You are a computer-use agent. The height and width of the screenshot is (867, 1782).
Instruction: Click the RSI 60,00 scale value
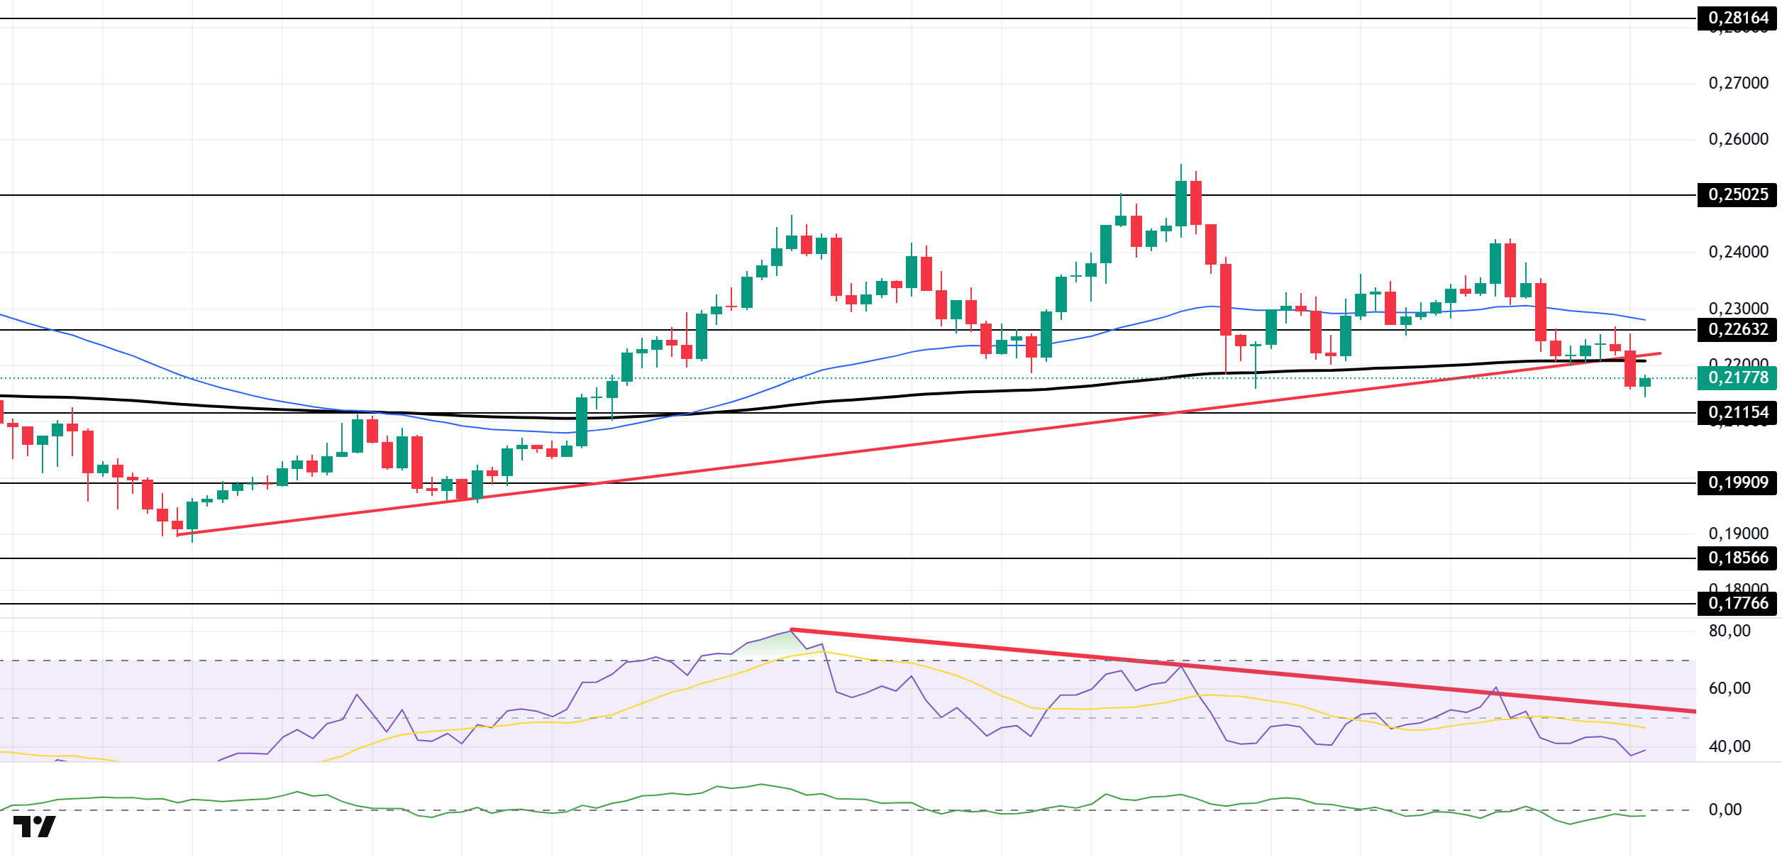point(1730,688)
